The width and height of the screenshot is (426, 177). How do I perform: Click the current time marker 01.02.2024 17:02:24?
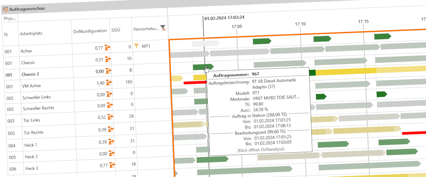[224, 17]
